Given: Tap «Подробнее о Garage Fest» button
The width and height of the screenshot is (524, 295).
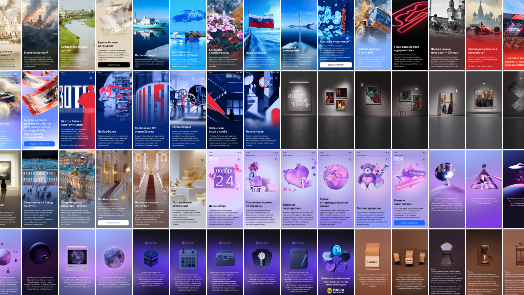Looking at the screenshot, I should 39,144.
